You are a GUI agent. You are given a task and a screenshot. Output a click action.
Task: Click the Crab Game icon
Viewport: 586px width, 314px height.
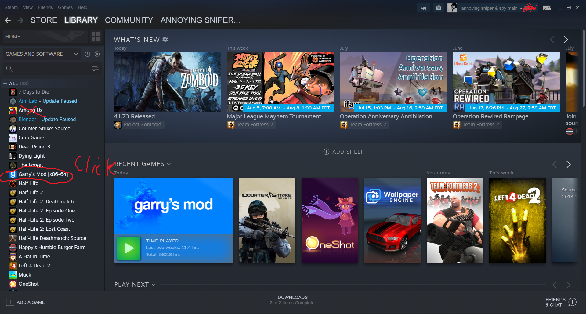[13, 138]
